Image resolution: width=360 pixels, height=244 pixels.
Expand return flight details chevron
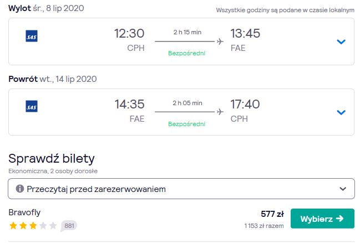[x=341, y=112]
